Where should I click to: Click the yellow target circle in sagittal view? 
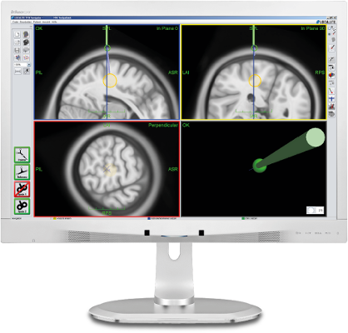click(x=110, y=81)
